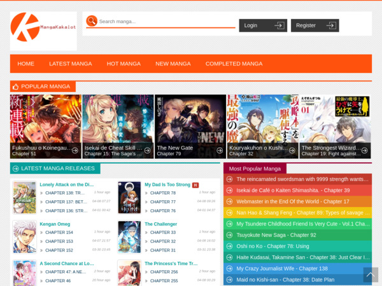
Task: Open the HOME menu item
Action: (x=26, y=64)
